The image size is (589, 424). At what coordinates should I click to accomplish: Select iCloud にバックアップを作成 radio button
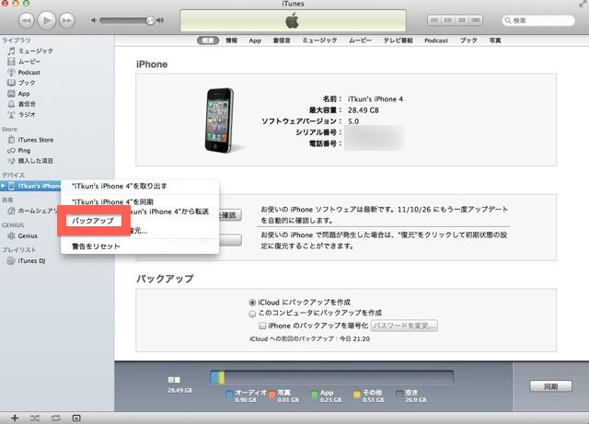pyautogui.click(x=252, y=303)
